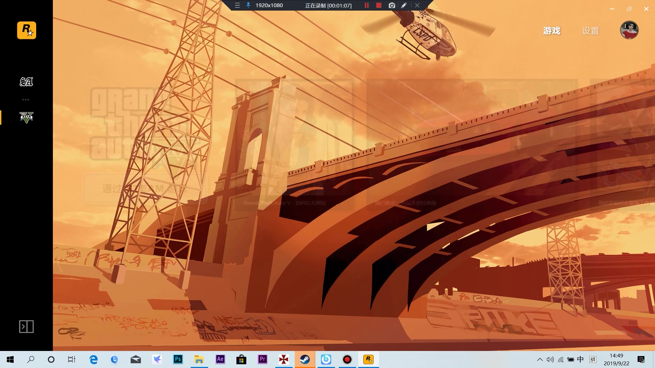The image size is (655, 368).
Task: Launch Microsoft Edge from the taskbar
Action: click(93, 359)
